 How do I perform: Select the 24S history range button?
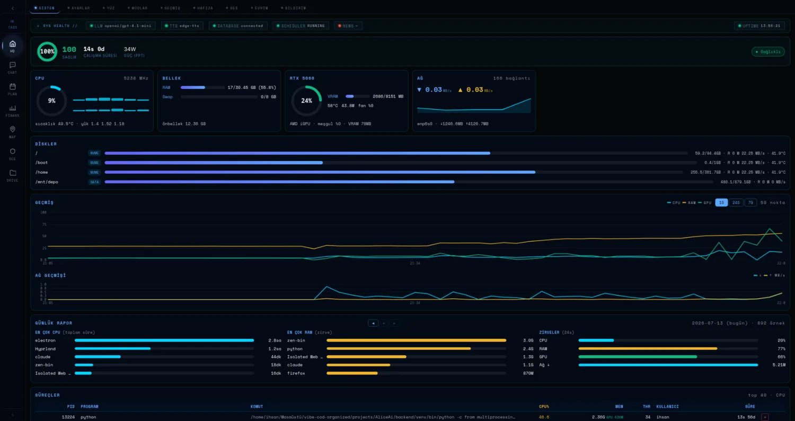pyautogui.click(x=736, y=202)
